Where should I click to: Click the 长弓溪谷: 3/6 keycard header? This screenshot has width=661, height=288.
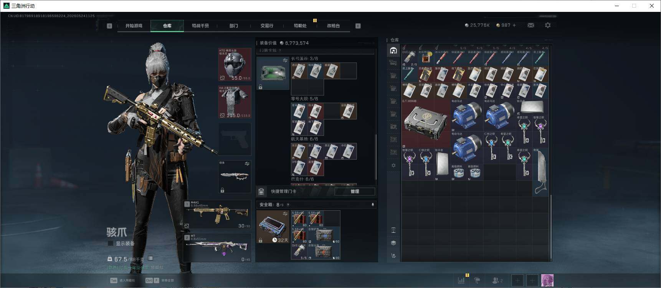pos(304,59)
